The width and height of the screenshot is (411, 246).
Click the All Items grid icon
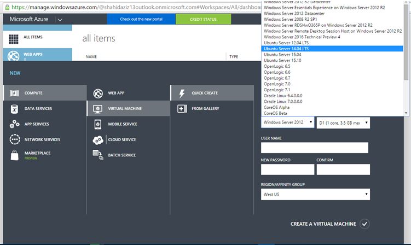[x=13, y=39]
